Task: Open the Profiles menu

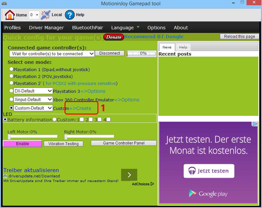Action: coord(13,28)
